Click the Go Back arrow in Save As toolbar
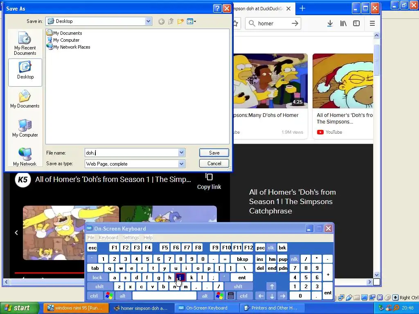Image resolution: width=419 pixels, height=314 pixels. (161, 21)
